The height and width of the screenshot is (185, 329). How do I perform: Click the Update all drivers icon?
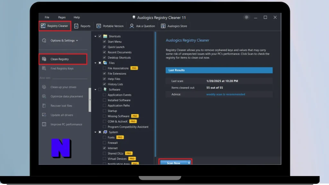click(x=44, y=115)
